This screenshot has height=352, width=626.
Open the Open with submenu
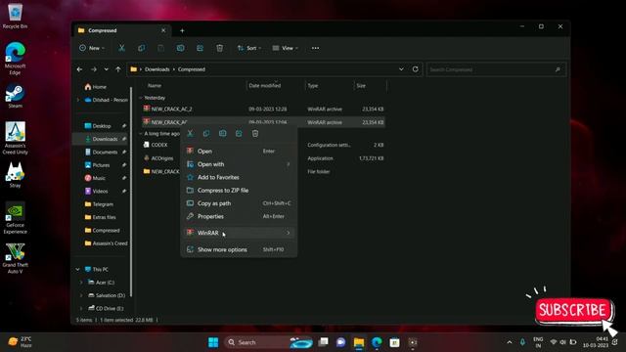pyautogui.click(x=239, y=164)
